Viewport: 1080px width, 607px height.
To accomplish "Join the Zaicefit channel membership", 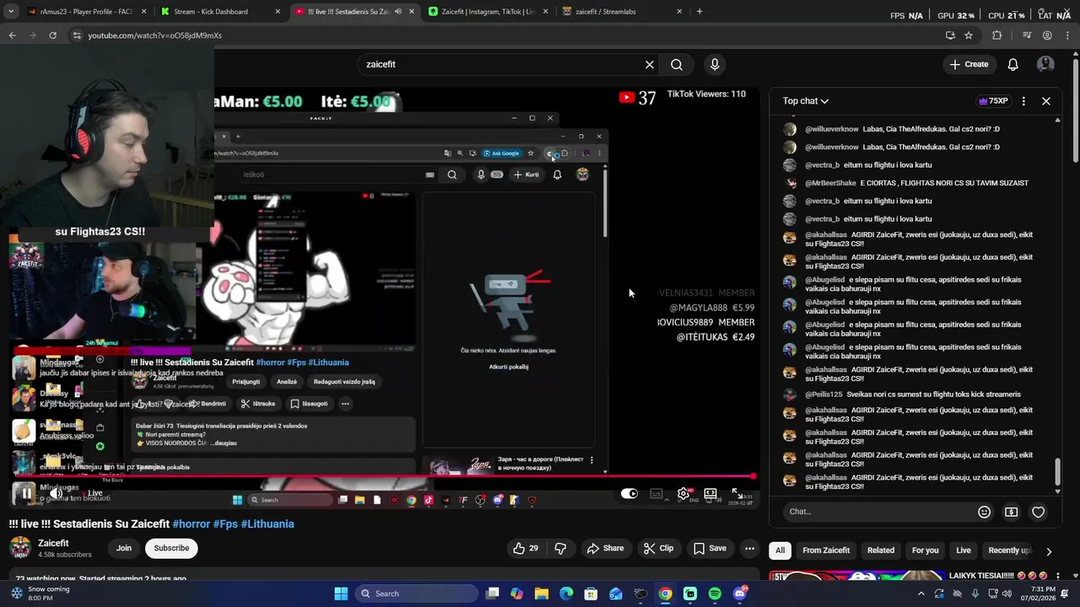I will click(124, 548).
